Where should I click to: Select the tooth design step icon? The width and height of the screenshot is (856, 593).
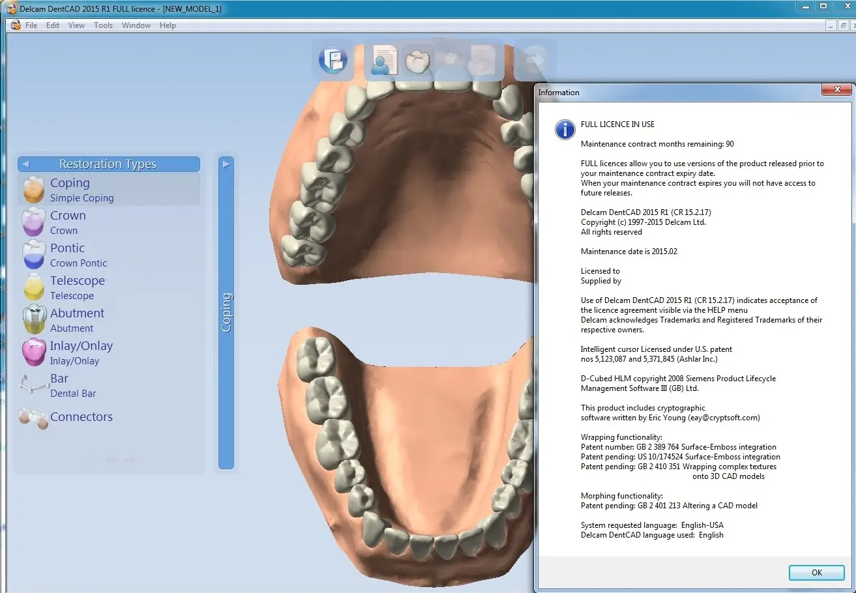[x=417, y=61]
